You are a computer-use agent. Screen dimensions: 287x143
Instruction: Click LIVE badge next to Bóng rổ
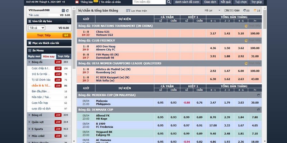point(58,115)
